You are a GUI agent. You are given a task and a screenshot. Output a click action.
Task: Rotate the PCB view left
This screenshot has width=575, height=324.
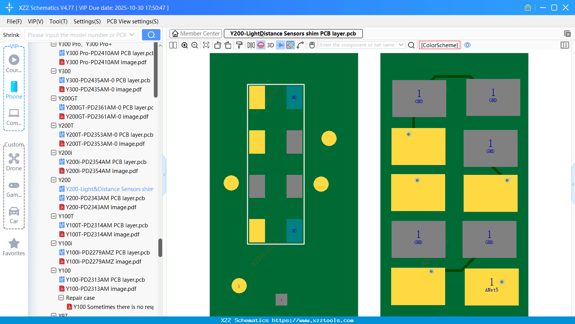(x=217, y=45)
